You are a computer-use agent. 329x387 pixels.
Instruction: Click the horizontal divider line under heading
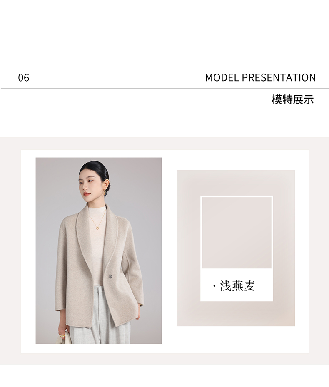pos(165,88)
